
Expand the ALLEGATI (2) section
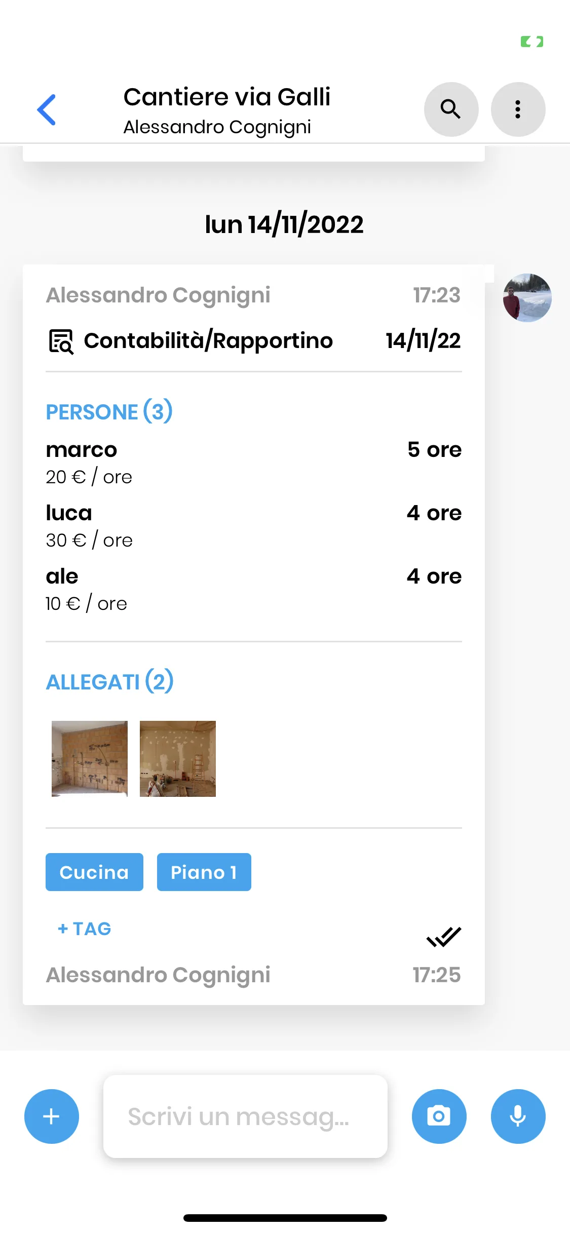click(110, 682)
